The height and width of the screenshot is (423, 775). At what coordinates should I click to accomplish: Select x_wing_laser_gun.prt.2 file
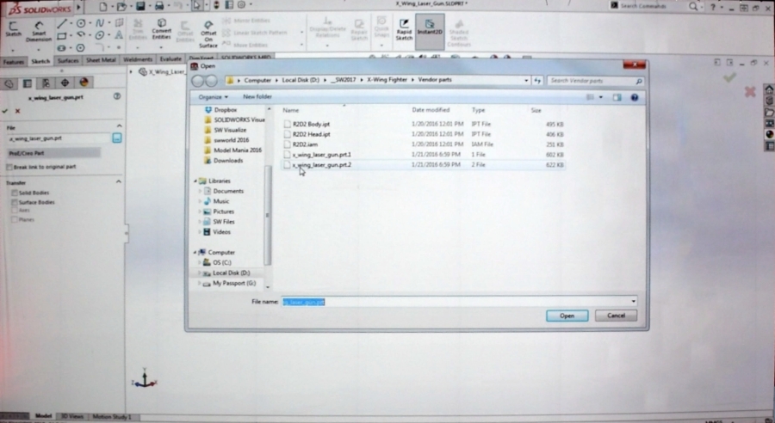point(424,165)
